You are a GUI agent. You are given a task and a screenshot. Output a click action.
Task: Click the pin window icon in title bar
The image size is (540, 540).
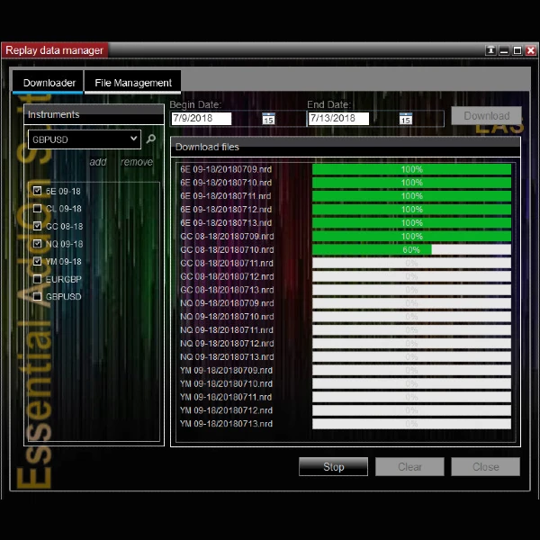490,50
